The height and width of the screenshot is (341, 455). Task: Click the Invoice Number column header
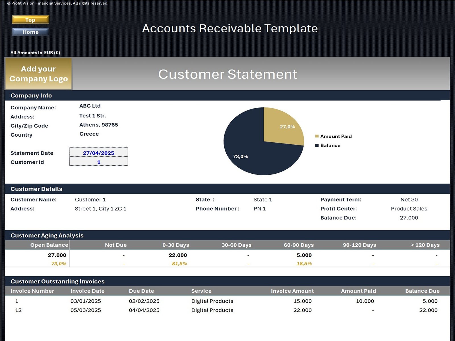pyautogui.click(x=32, y=291)
